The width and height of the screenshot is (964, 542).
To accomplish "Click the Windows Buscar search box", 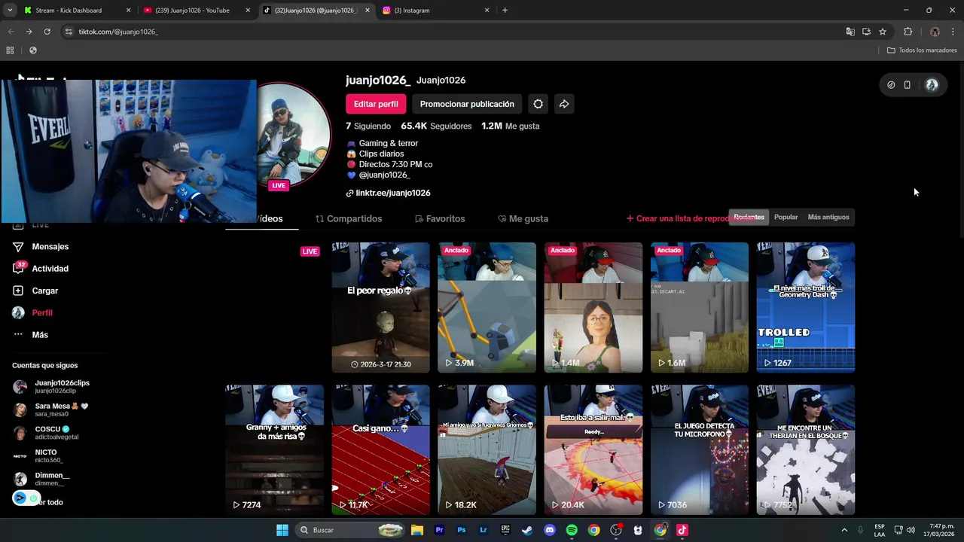I will (350, 530).
